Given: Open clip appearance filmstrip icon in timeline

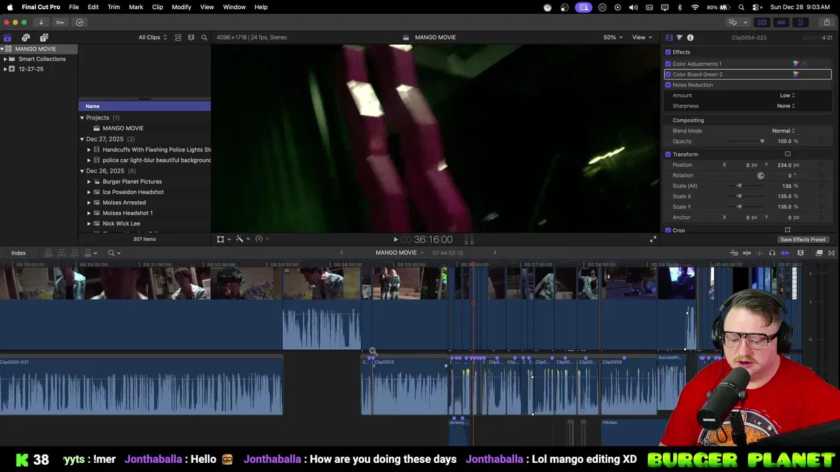Looking at the screenshot, I should click(x=800, y=253).
